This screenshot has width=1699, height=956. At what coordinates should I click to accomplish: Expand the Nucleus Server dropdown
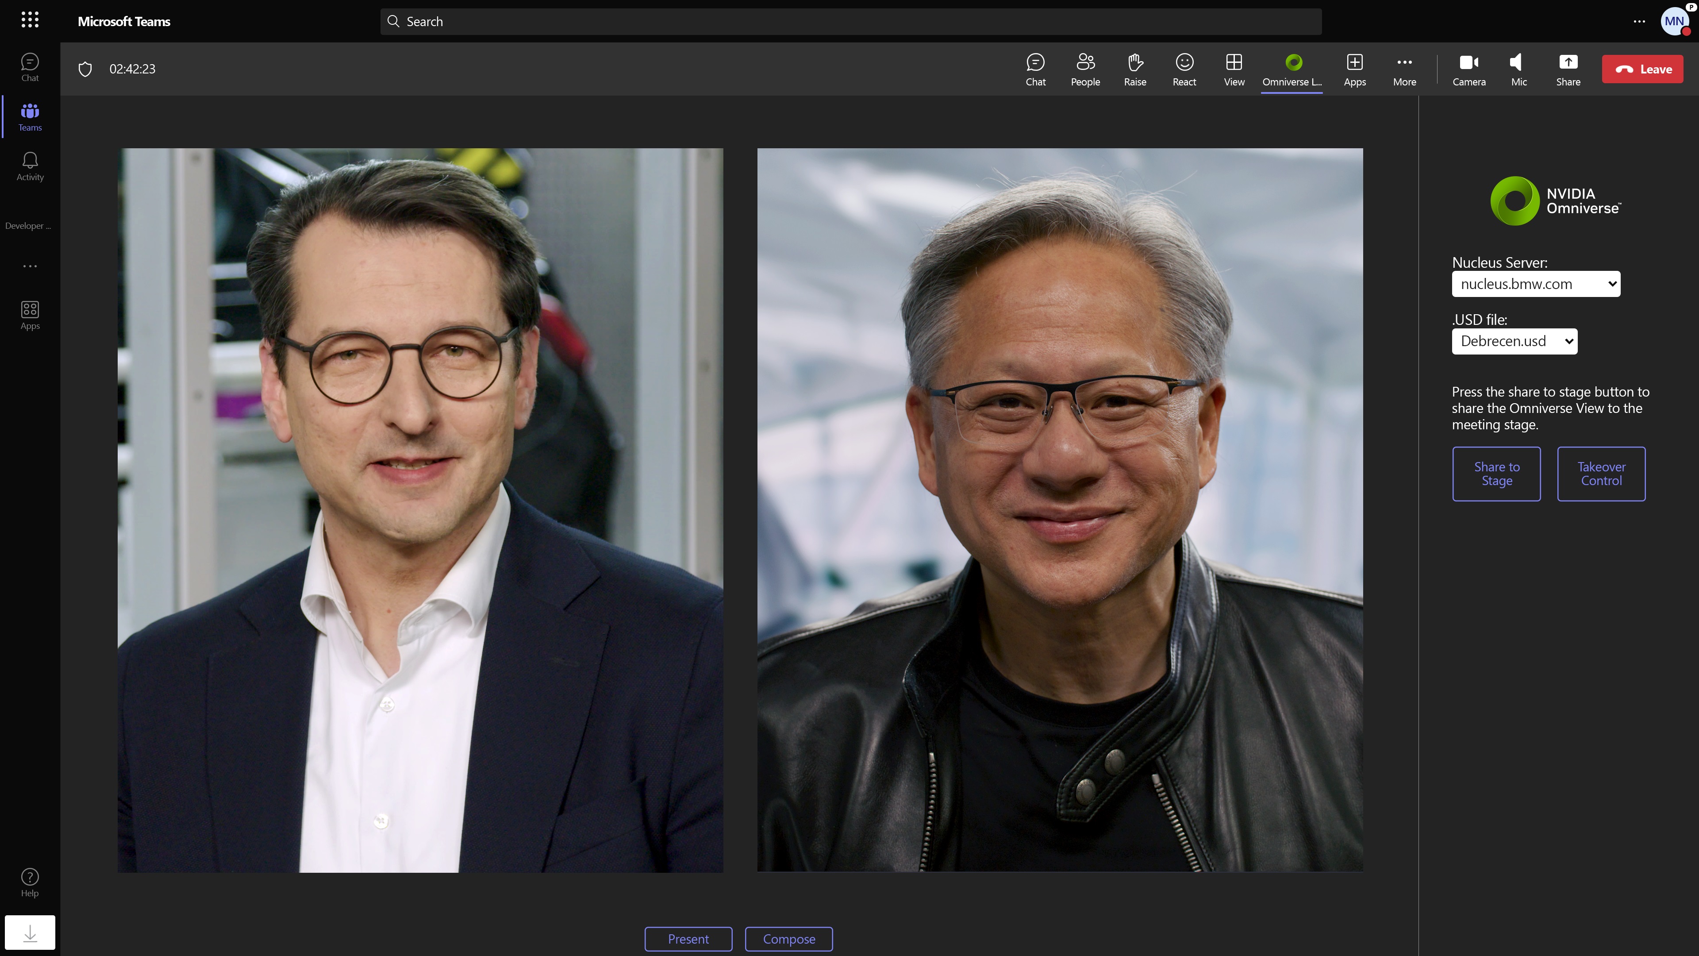pos(1535,284)
